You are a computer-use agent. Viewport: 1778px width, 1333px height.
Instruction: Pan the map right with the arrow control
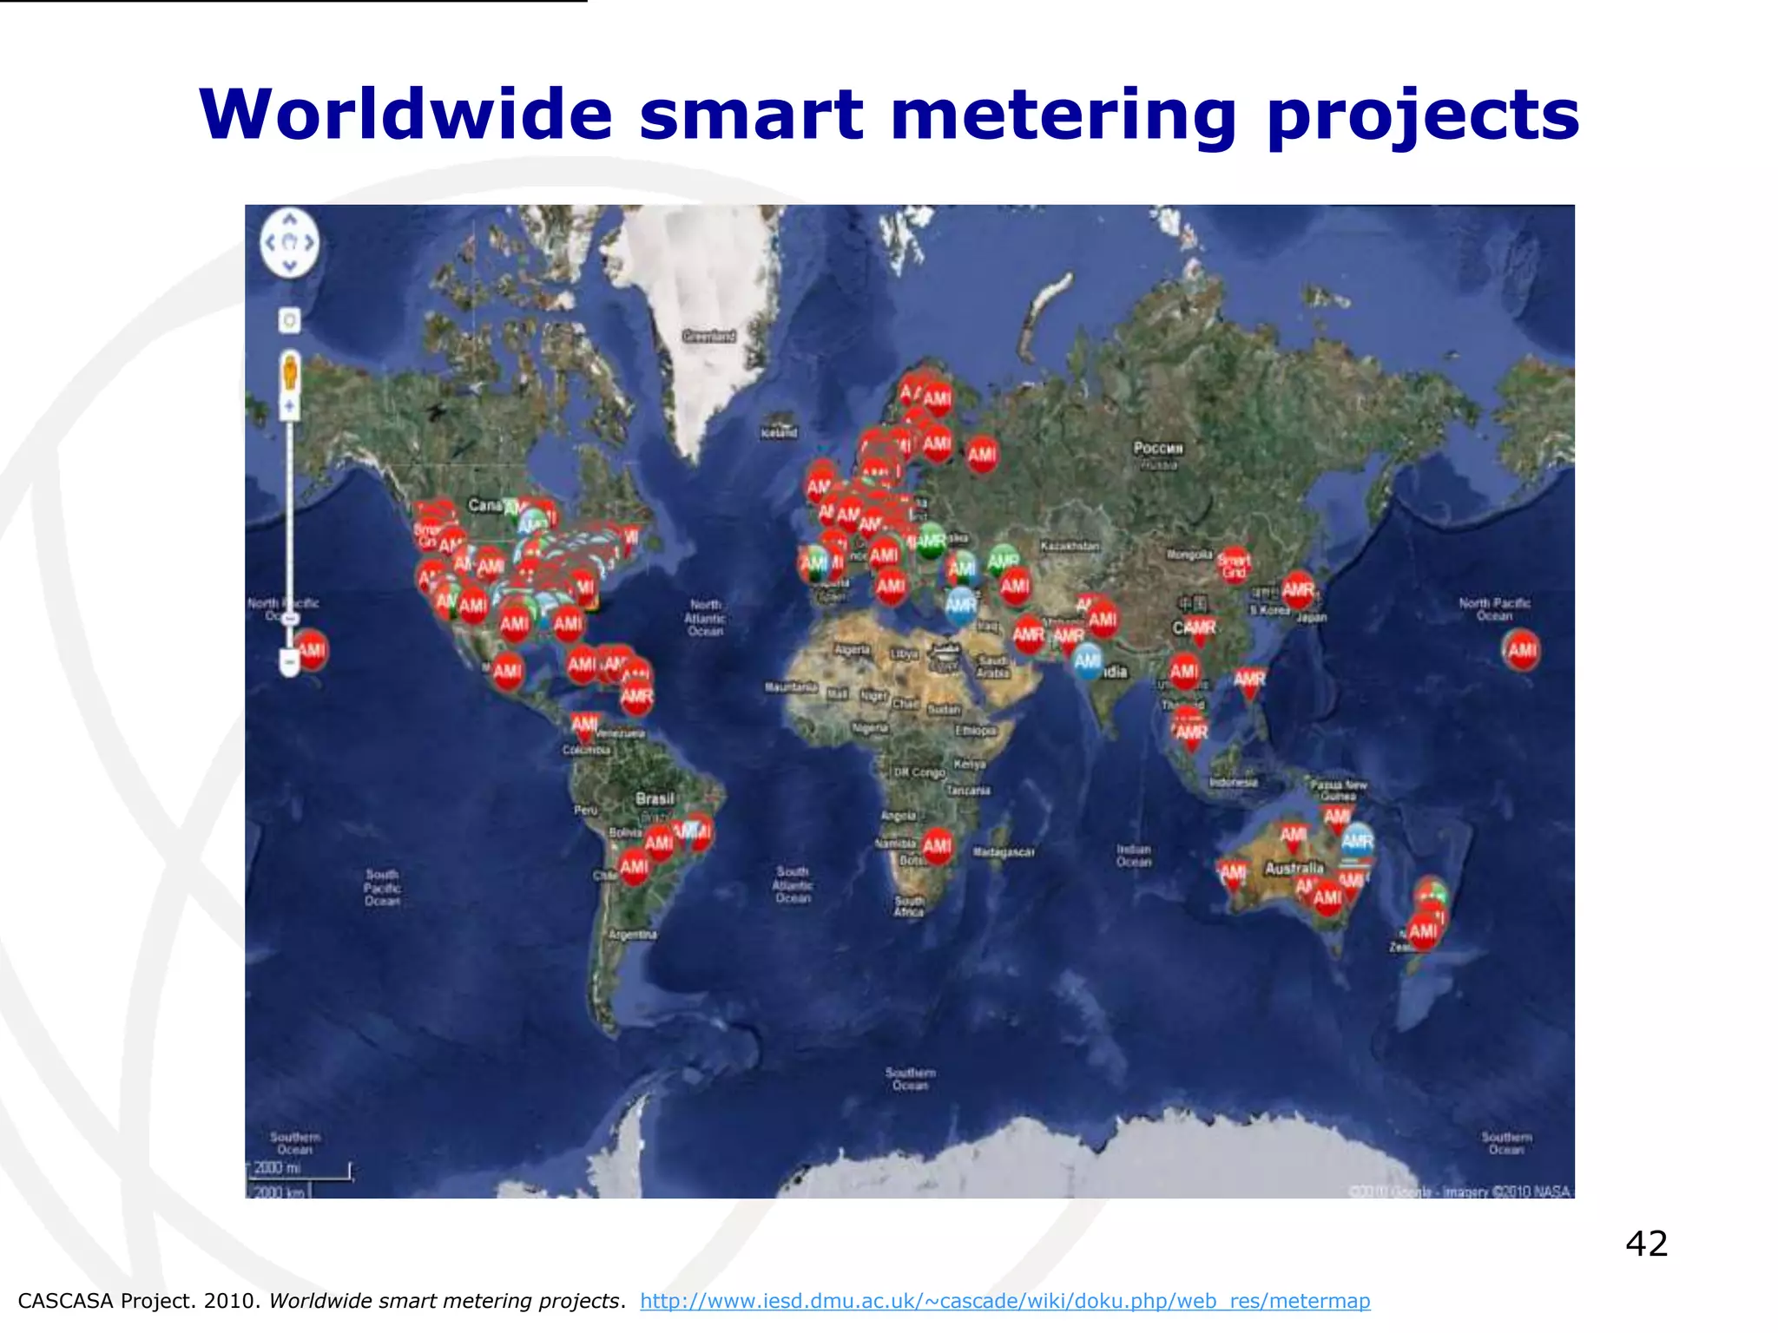[x=309, y=243]
